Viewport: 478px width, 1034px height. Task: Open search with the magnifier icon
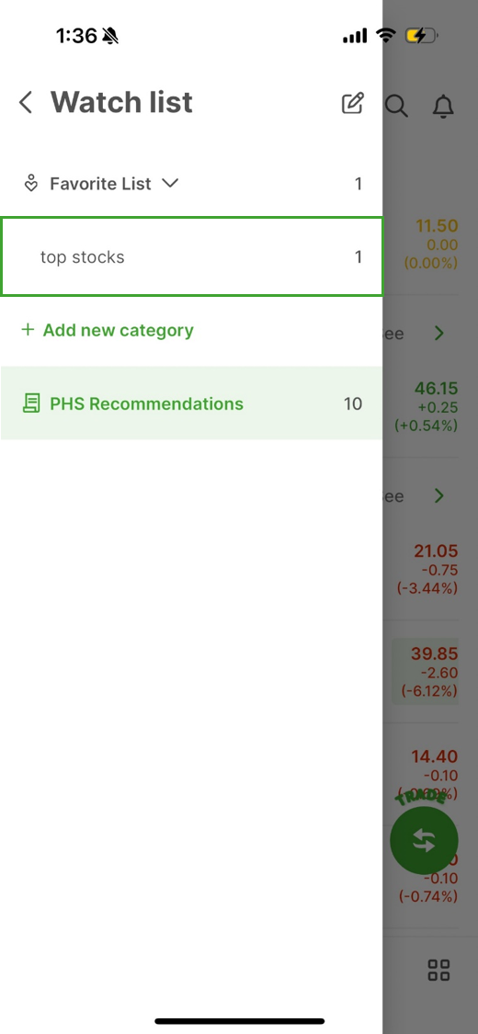(x=396, y=106)
